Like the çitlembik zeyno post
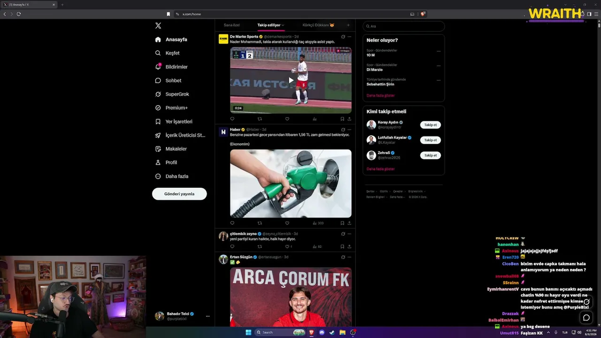 coord(287,246)
